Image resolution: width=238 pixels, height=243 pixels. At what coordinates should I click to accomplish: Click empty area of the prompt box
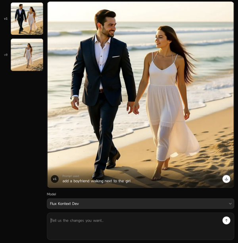click(139, 233)
